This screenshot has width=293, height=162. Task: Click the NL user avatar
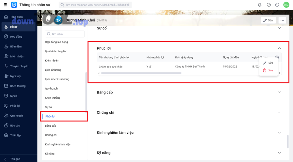pyautogui.click(x=286, y=5)
